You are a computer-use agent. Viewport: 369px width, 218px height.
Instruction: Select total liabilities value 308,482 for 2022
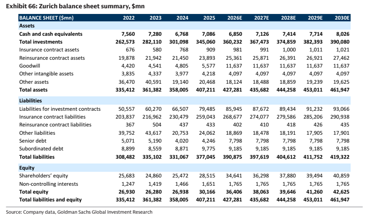[125, 157]
